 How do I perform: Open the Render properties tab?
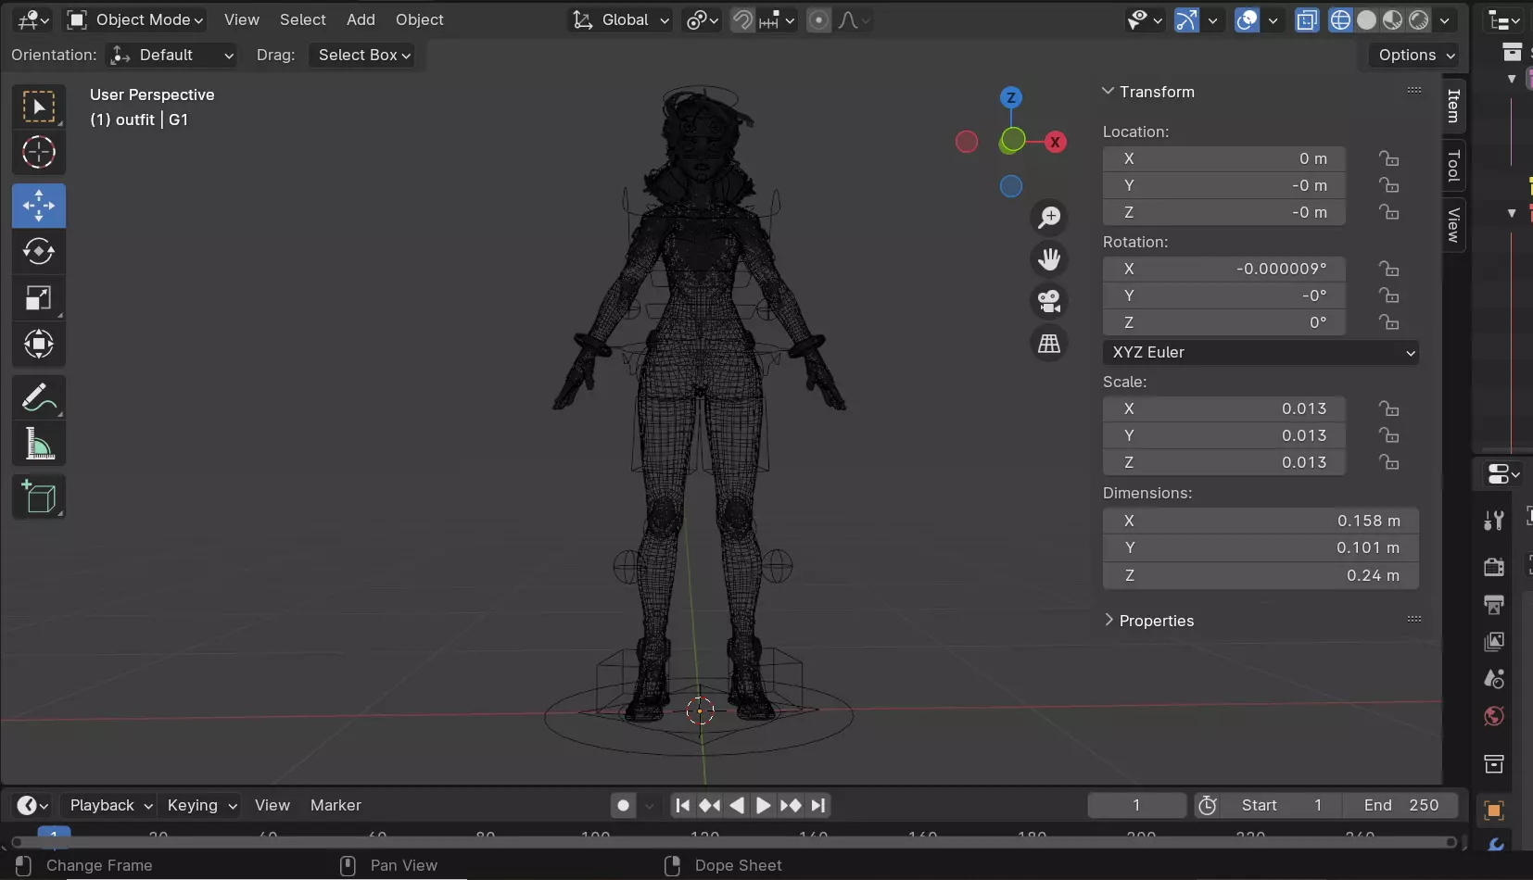1493,567
